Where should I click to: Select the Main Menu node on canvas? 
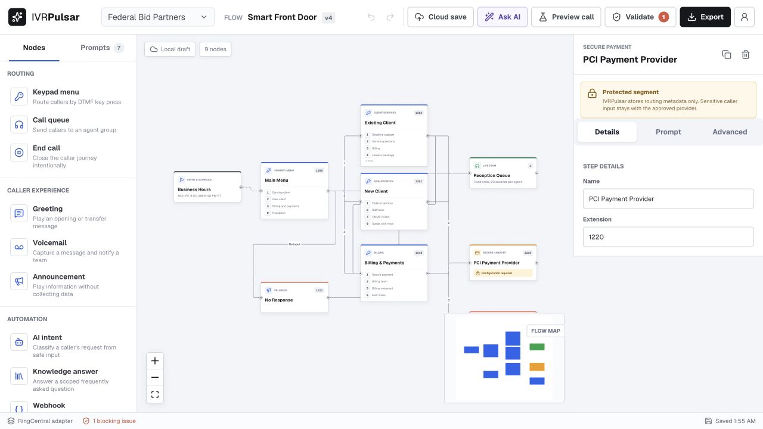point(294,191)
